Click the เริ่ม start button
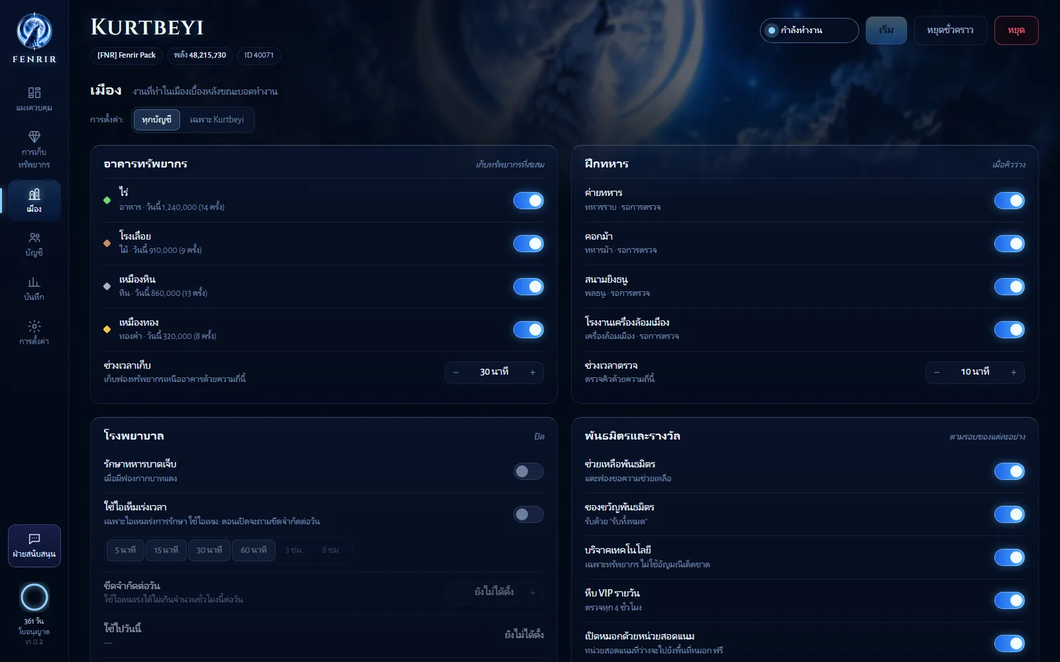The width and height of the screenshot is (1060, 662). point(886,30)
